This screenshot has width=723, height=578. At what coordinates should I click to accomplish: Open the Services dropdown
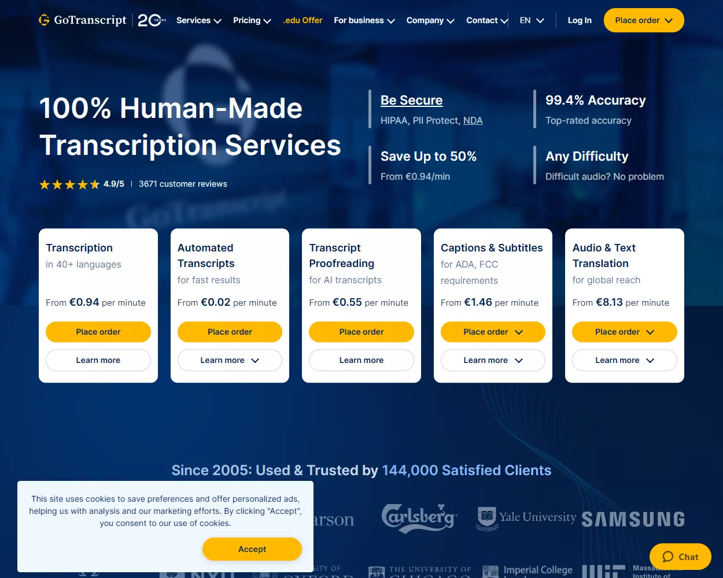(x=198, y=20)
